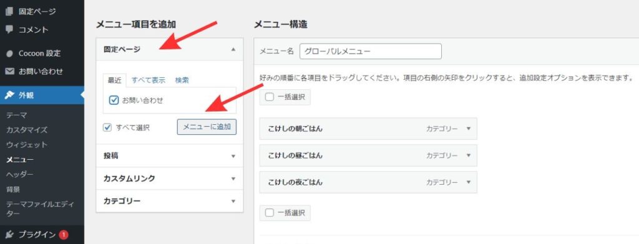639x244 pixels.
Task: Expand options for こけしの夜ごはん item
Action: [468, 182]
